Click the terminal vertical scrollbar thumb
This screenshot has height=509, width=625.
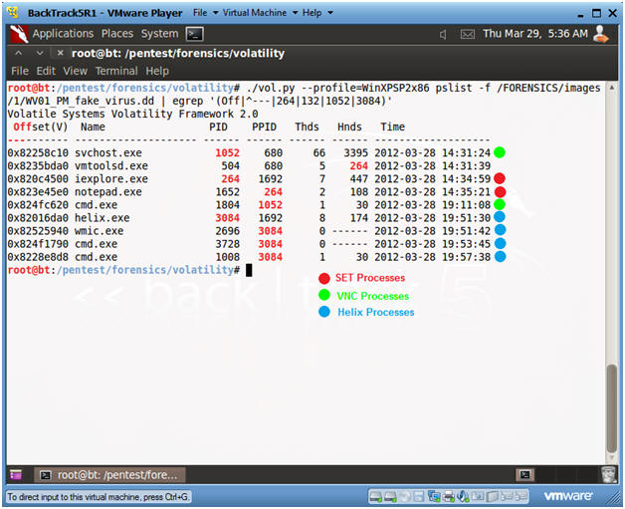coord(612,408)
